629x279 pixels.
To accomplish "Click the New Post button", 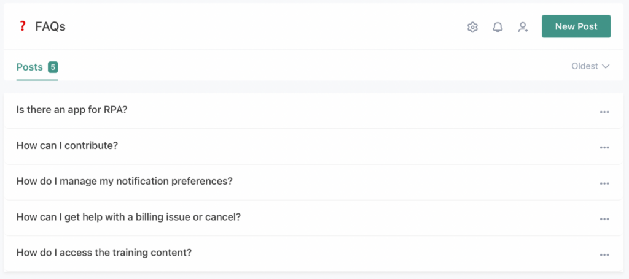I will [x=576, y=26].
